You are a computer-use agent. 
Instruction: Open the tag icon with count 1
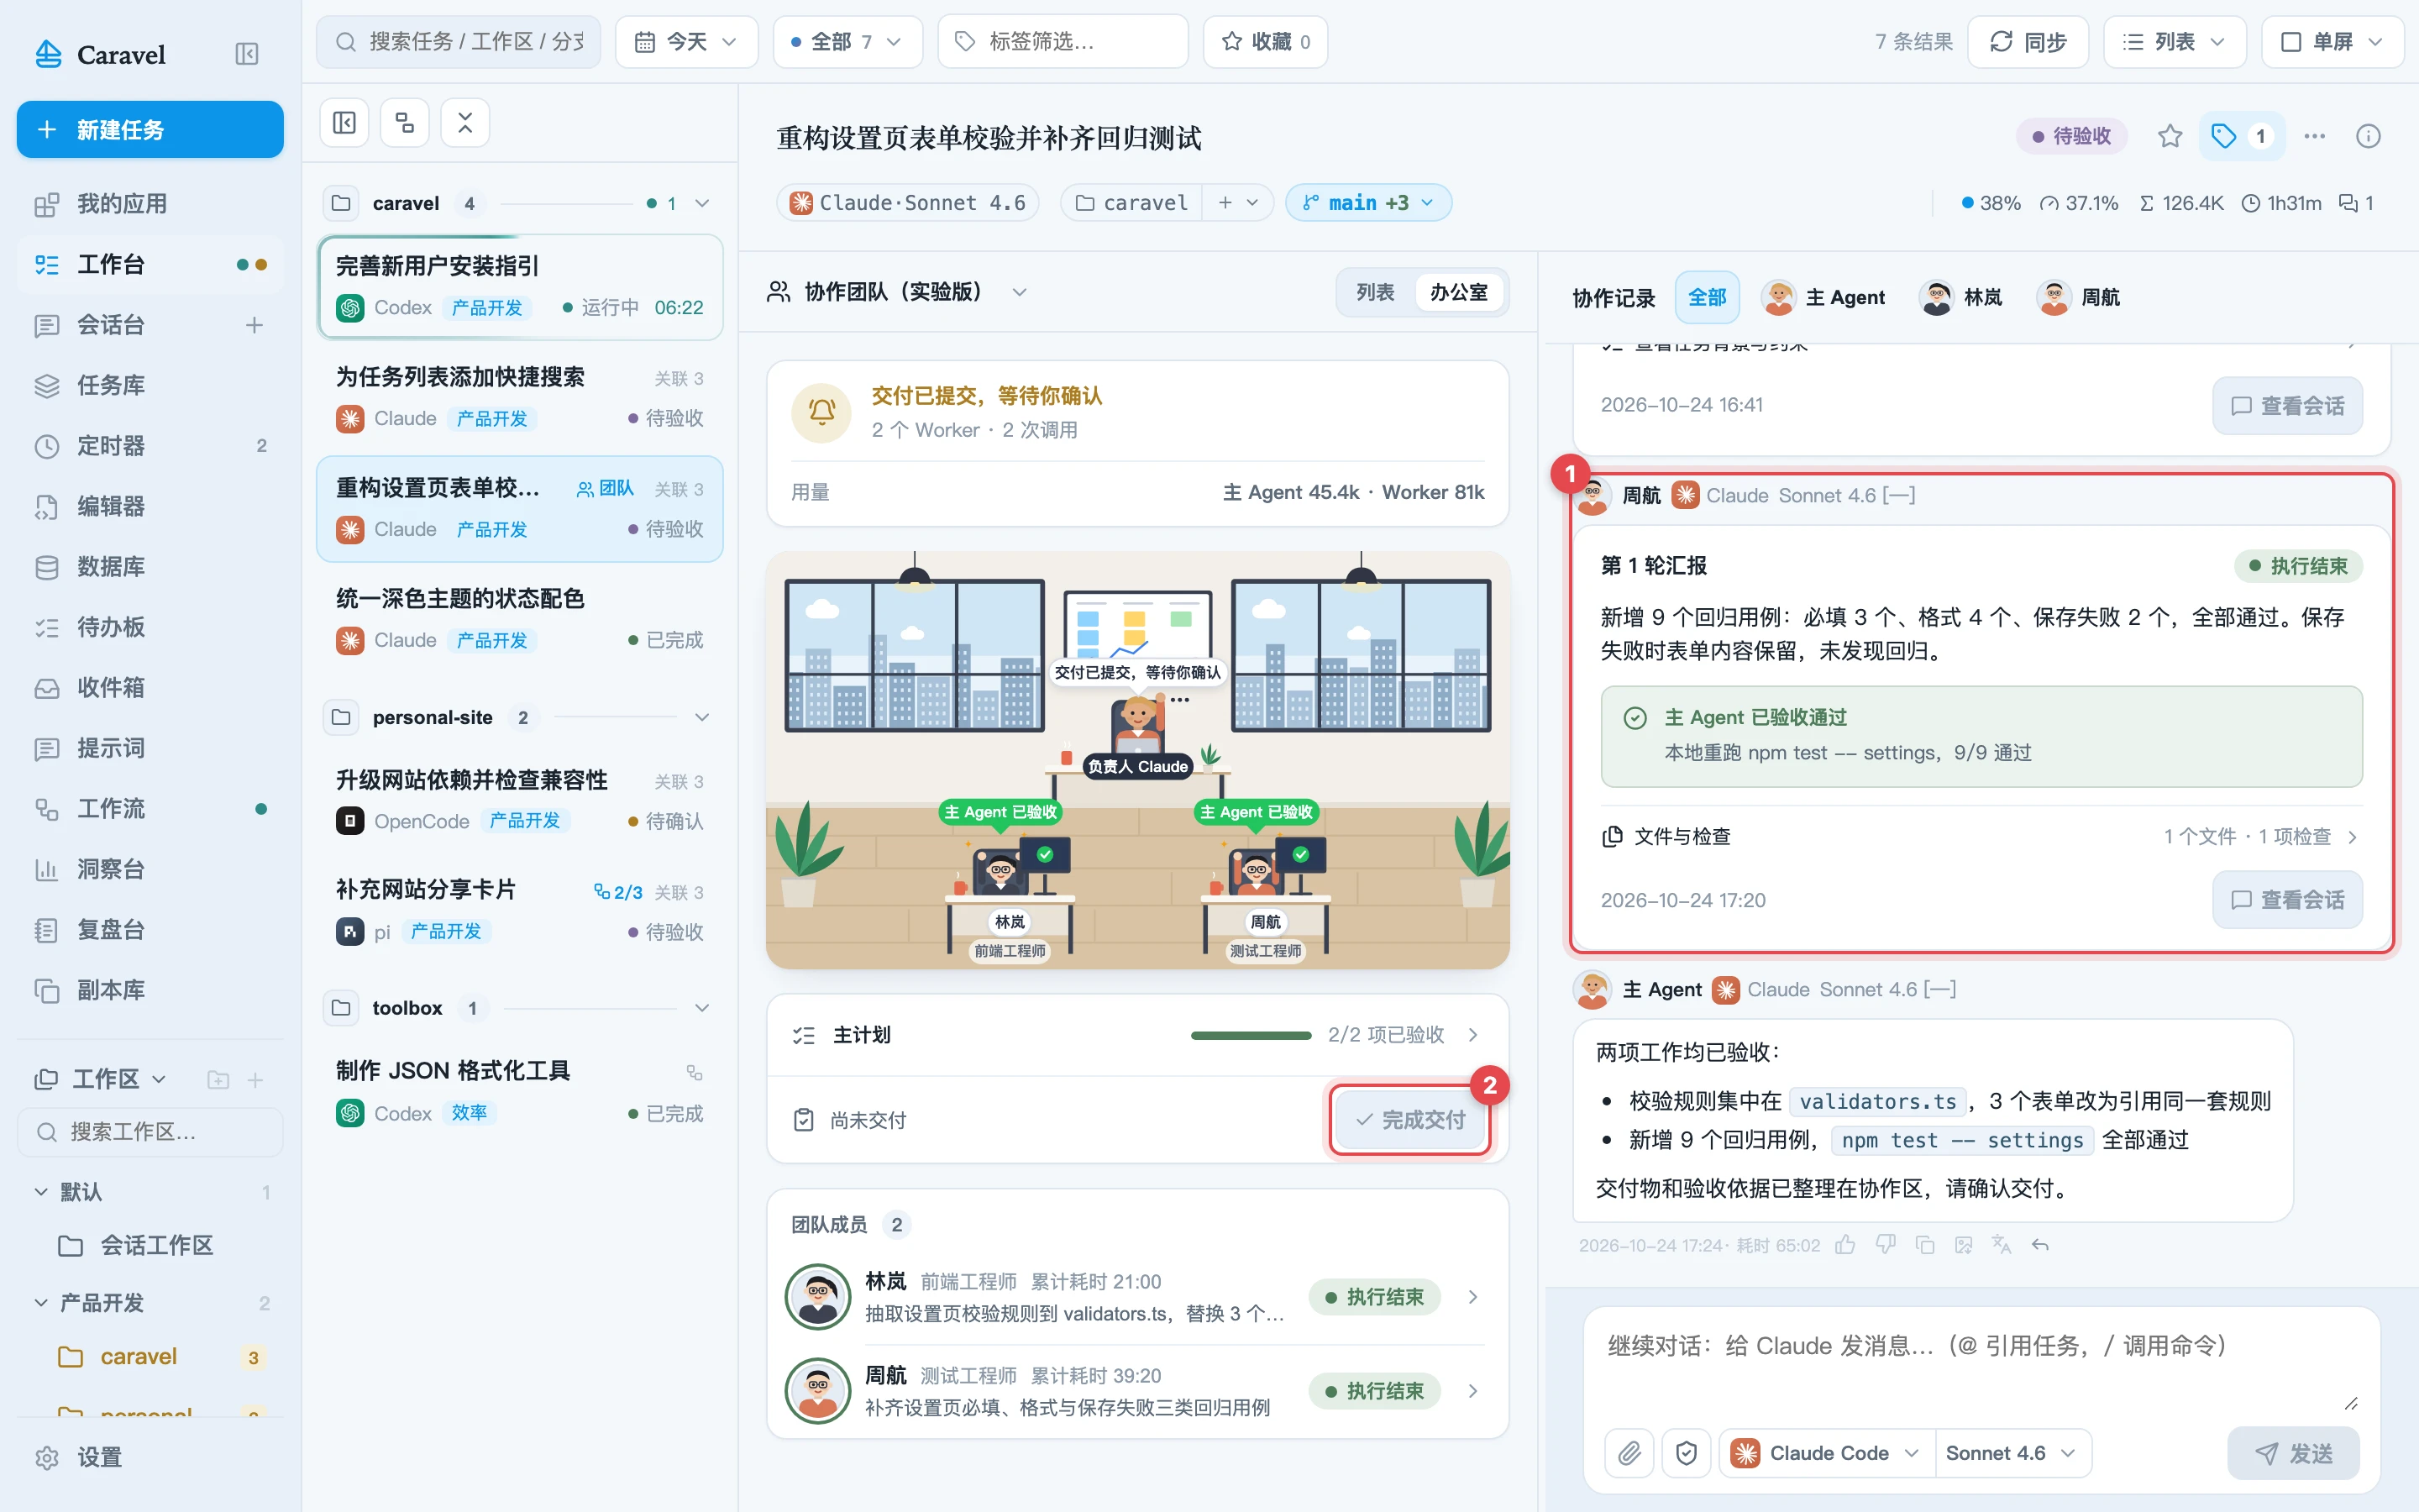click(2241, 136)
